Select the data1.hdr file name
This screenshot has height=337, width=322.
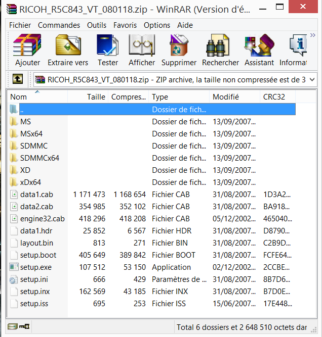[x=36, y=231]
